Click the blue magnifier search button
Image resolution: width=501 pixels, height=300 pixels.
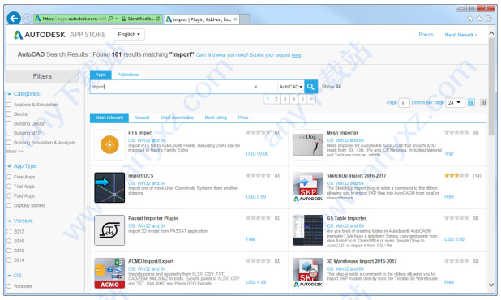310,87
